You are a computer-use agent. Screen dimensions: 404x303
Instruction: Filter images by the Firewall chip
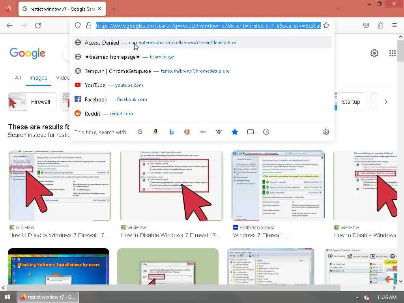point(32,102)
